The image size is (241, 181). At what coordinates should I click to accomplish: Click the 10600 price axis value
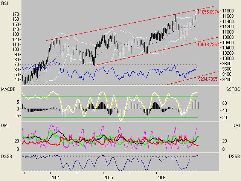point(228,43)
